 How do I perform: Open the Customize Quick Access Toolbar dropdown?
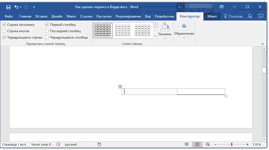34,7
